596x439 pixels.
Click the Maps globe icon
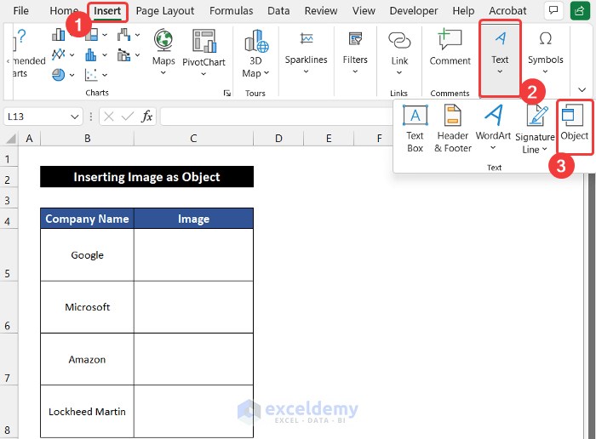[163, 40]
